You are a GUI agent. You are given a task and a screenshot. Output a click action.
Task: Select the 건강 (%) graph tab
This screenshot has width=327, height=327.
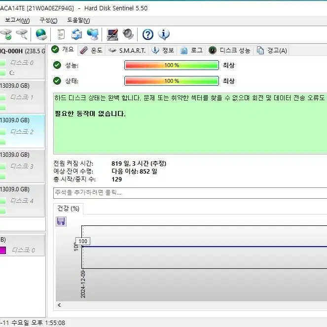[x=69, y=208]
